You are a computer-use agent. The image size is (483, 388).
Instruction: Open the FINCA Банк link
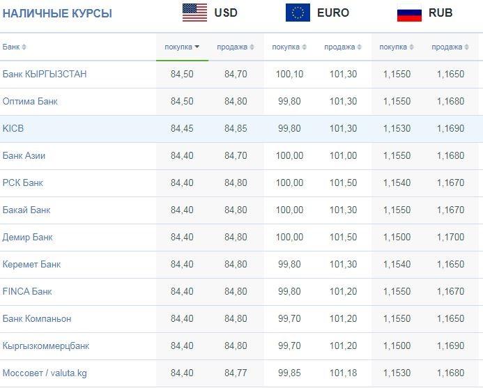click(x=27, y=292)
